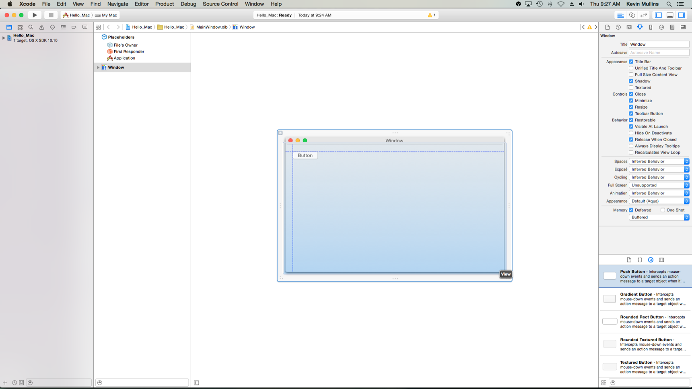Switch to the Symbol navigator
Viewport: 692px width, 389px height.
pyautogui.click(x=20, y=27)
